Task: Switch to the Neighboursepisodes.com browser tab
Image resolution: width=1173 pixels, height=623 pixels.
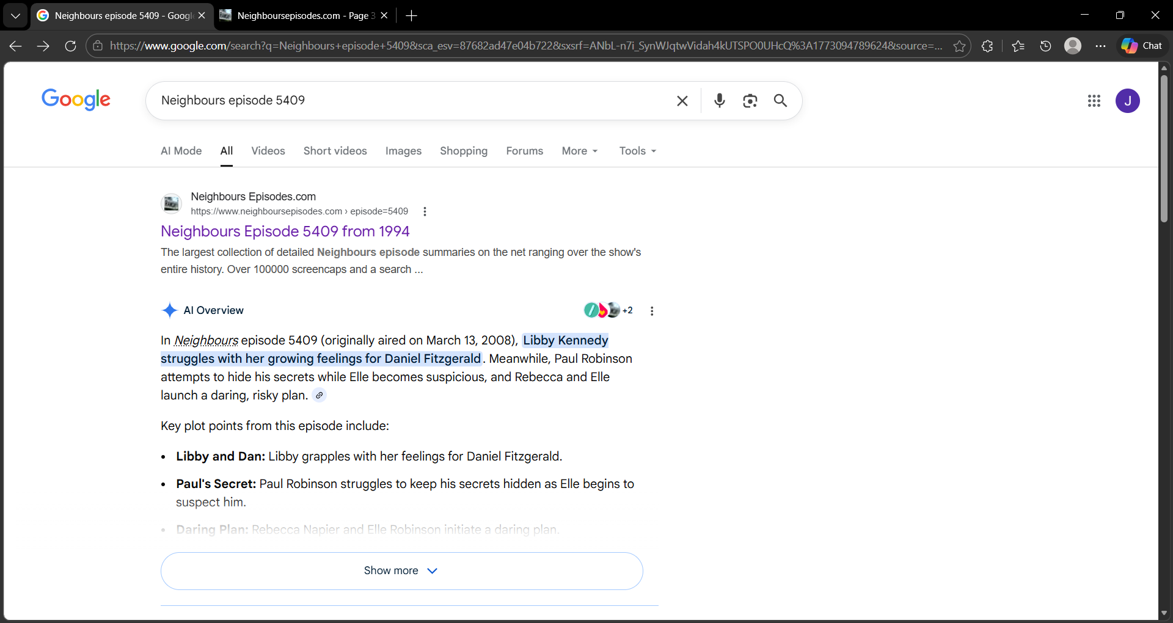Action: point(302,15)
